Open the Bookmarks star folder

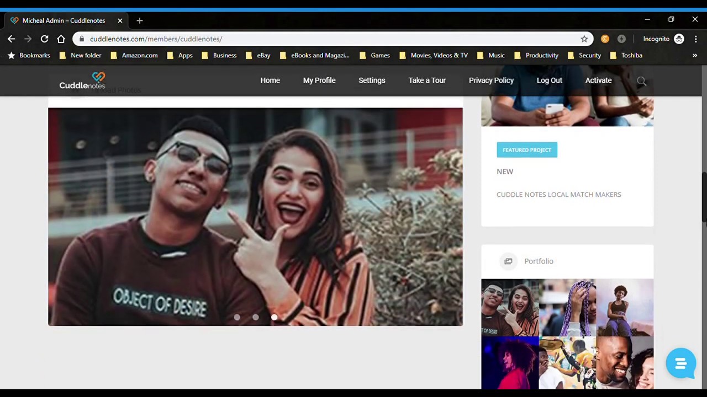29,55
